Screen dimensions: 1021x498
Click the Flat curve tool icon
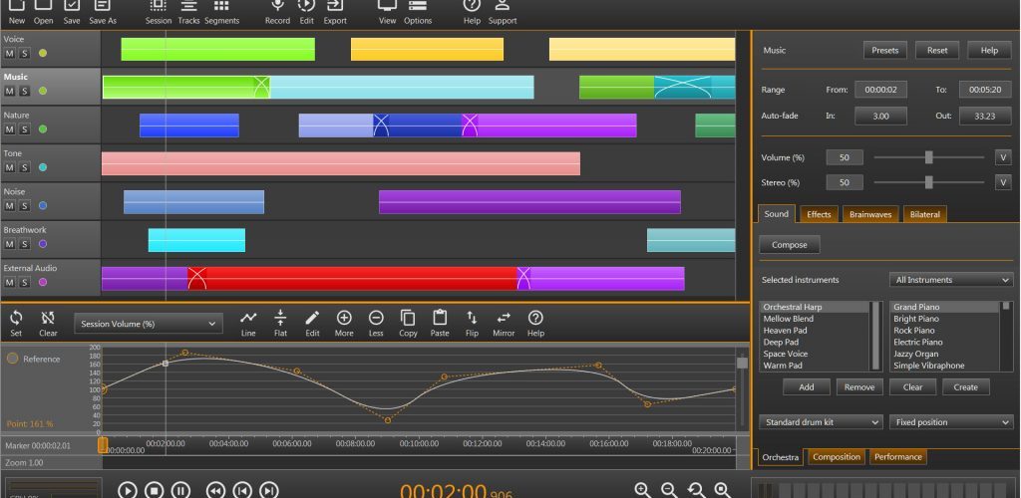(280, 318)
